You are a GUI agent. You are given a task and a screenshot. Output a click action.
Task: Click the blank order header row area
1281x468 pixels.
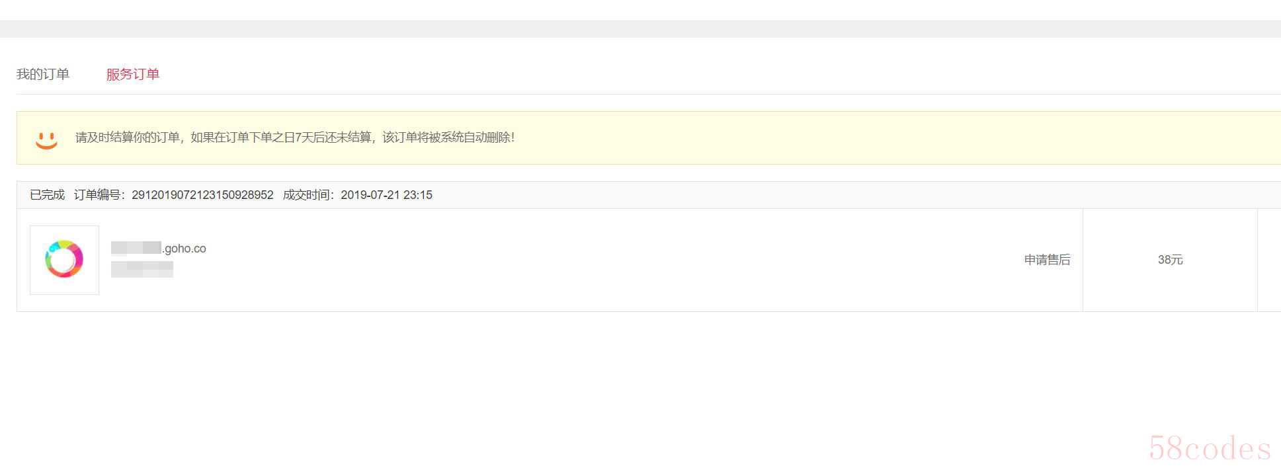click(794, 195)
